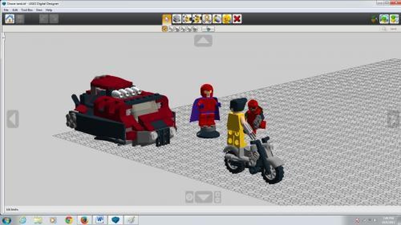This screenshot has height=225, width=401.
Task: Choose connected bricks selection mode
Action: coord(177,29)
